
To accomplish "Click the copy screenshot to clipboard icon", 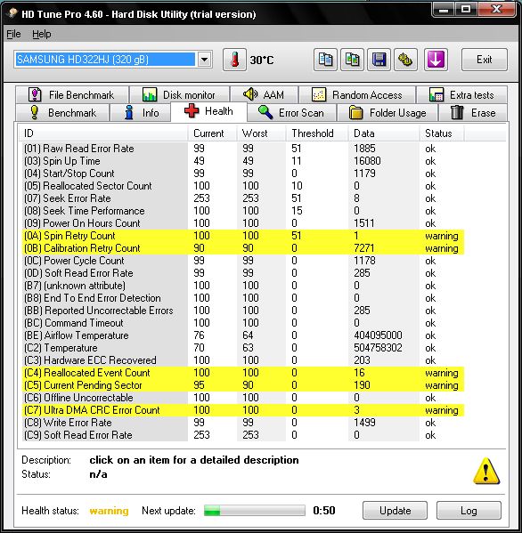I will 352,60.
